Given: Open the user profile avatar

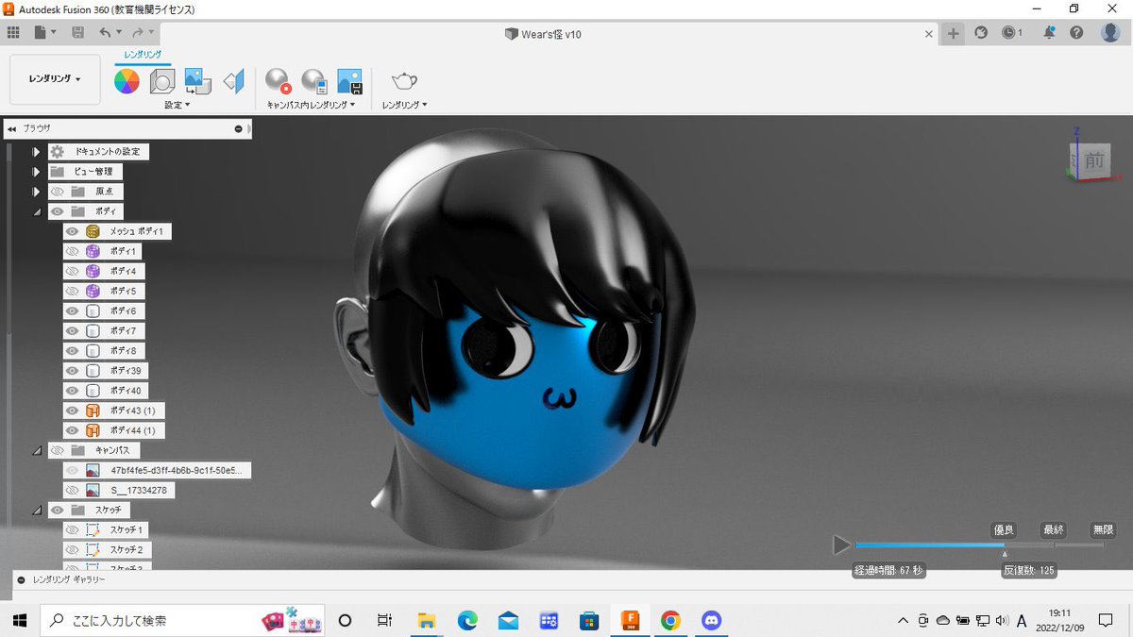Looking at the screenshot, I should coord(1110,32).
